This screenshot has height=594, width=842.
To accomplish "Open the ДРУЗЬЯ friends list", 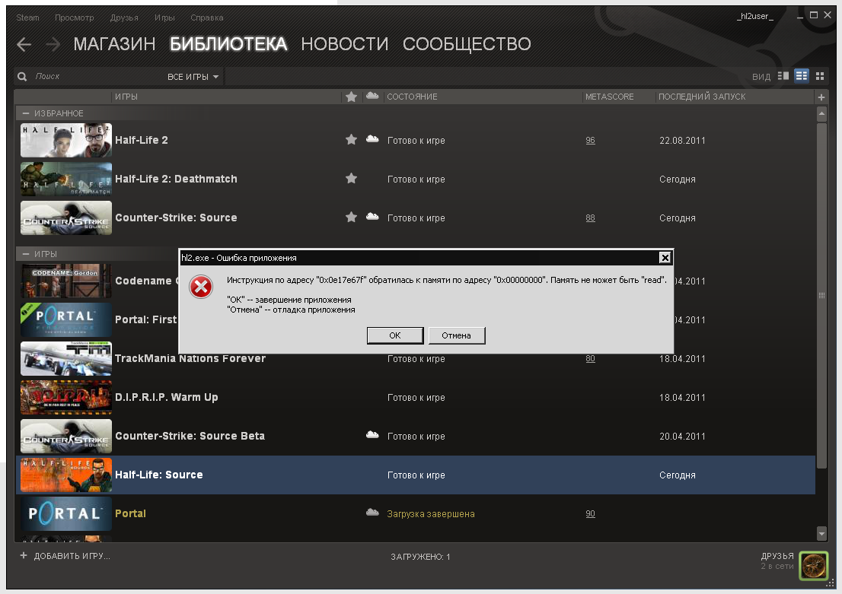I will 777,556.
